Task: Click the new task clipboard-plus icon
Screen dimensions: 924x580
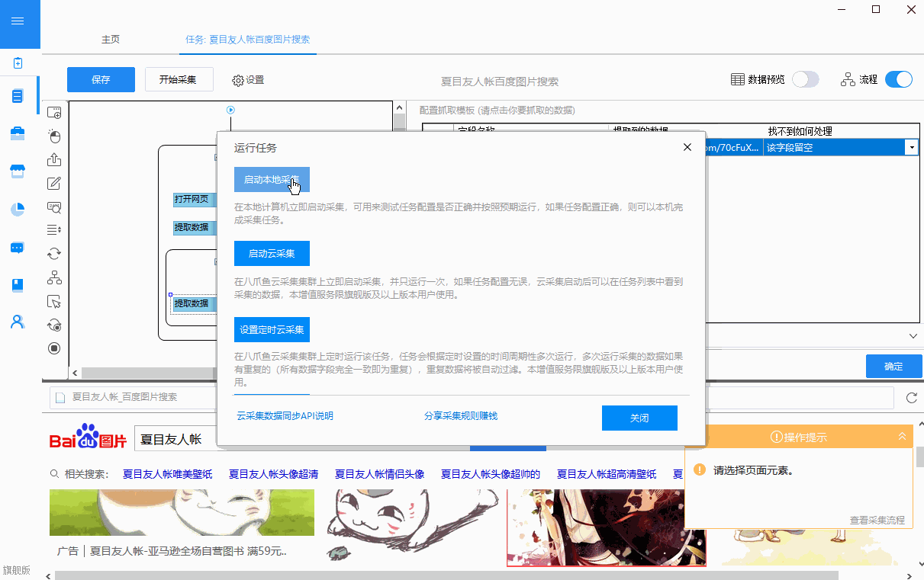Action: (x=18, y=62)
